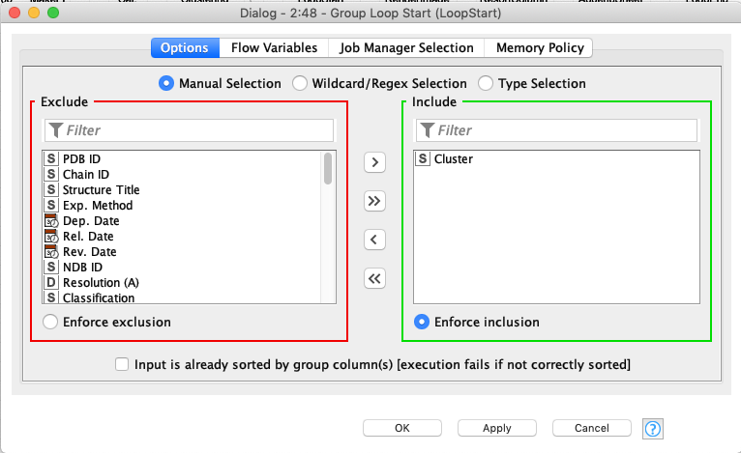Switch to the Memory Policy tab
The image size is (741, 453).
pos(540,47)
